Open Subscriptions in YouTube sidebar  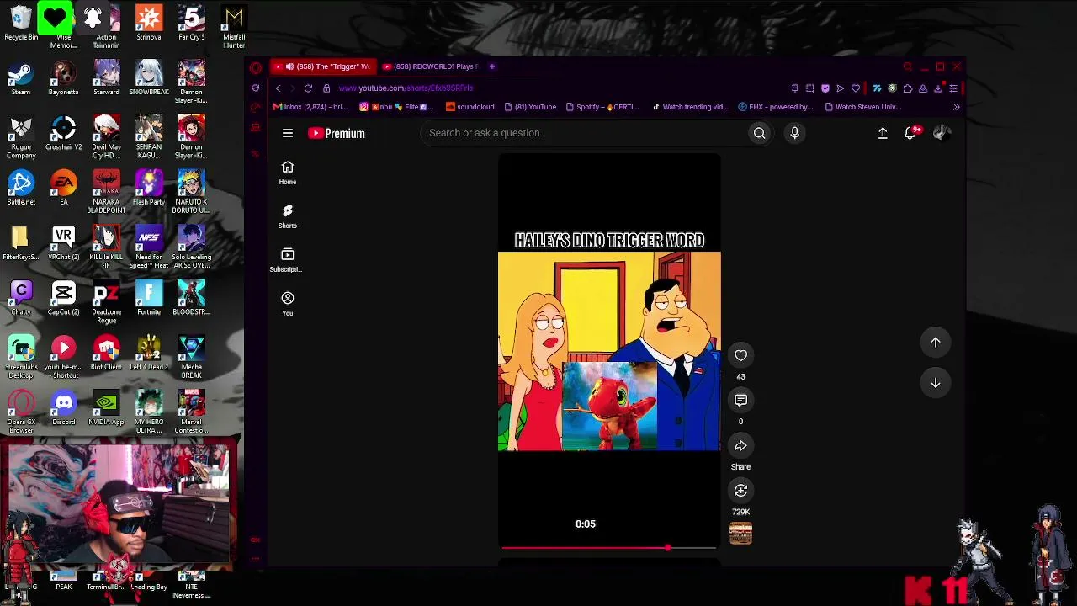click(288, 259)
